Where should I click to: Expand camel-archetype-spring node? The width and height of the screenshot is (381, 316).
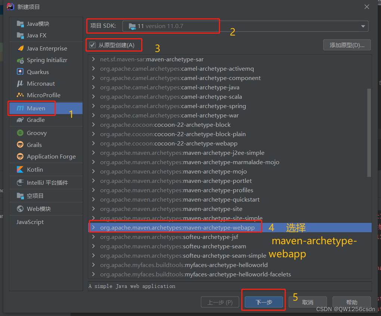(93, 106)
